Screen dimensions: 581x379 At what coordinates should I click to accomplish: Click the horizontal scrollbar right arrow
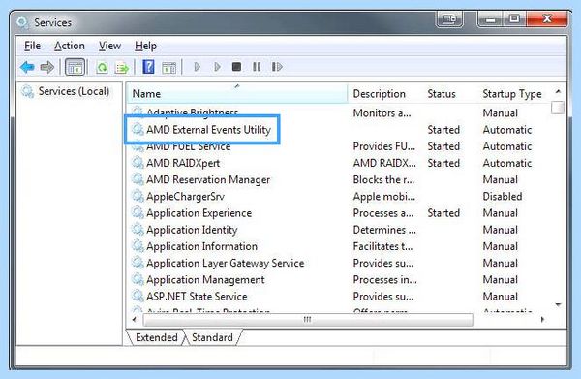click(x=542, y=319)
